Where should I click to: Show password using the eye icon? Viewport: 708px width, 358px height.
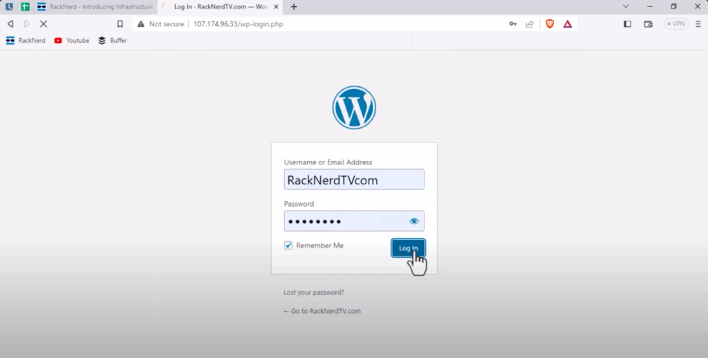pos(414,221)
